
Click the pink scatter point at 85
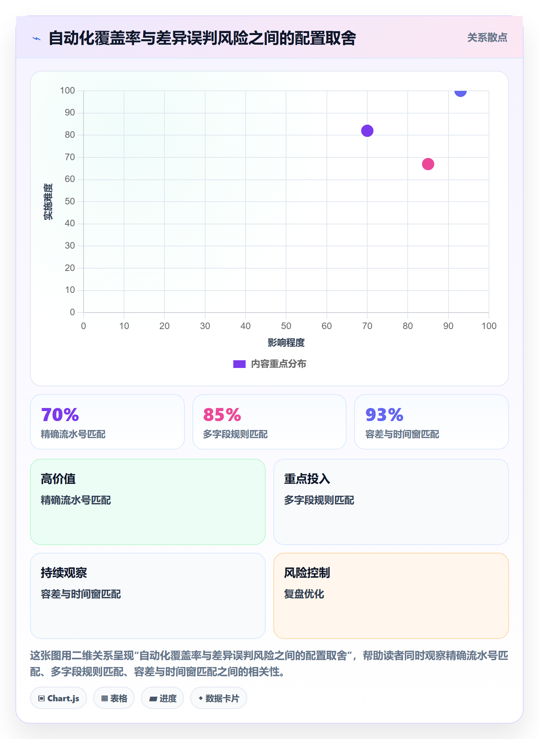pyautogui.click(x=428, y=164)
